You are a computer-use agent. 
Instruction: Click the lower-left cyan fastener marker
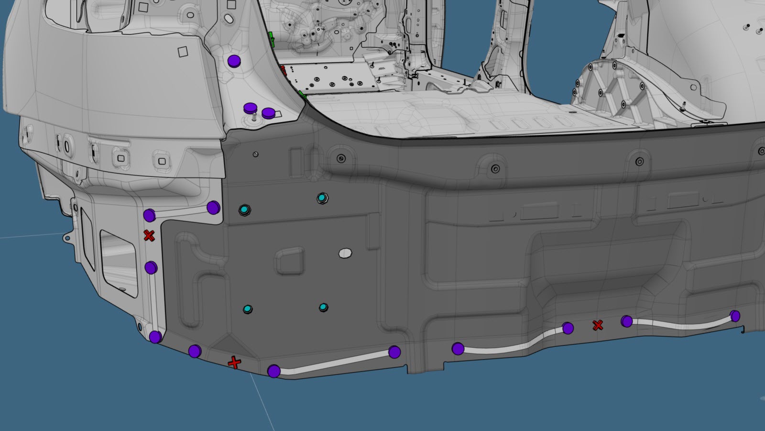point(247,309)
